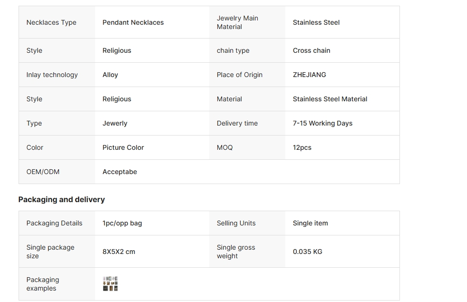Image resolution: width=467 pixels, height=302 pixels.
Task: Click the 'Single item' selling units value
Action: (x=311, y=223)
